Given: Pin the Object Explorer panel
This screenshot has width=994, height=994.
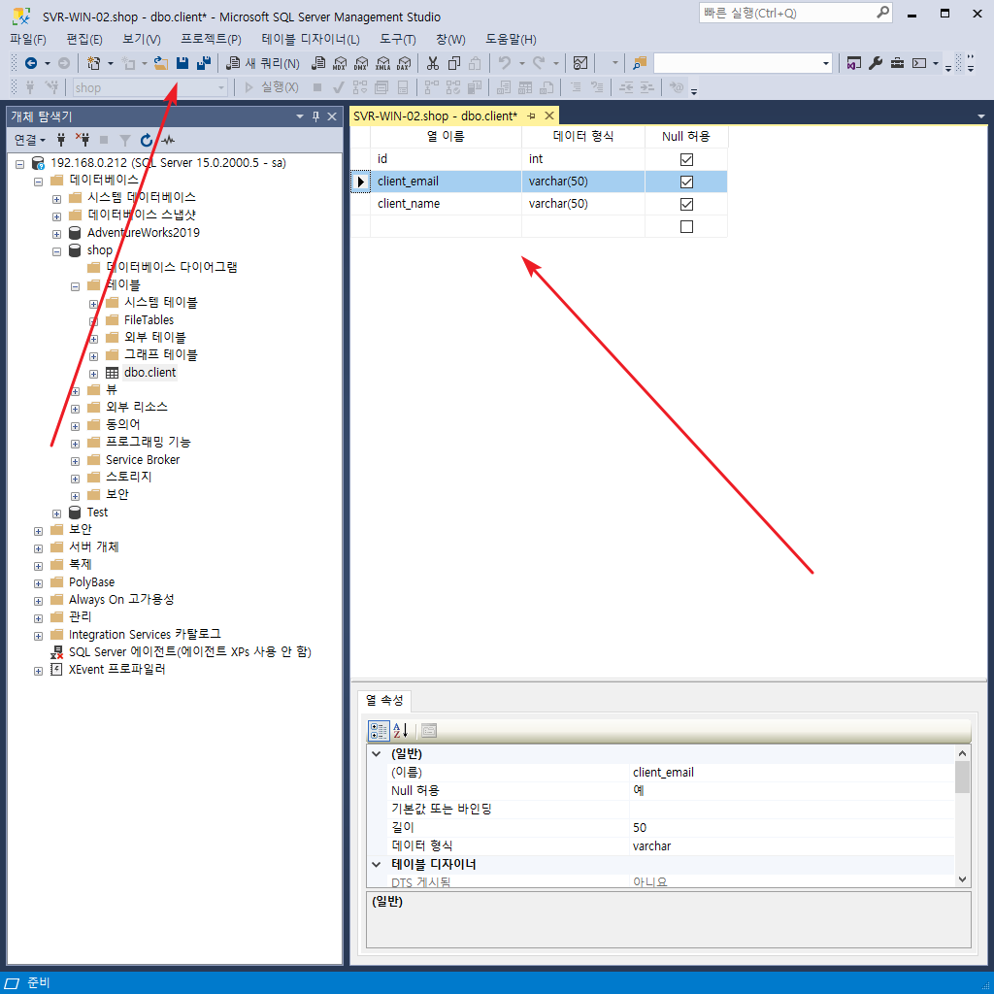Looking at the screenshot, I should (315, 116).
